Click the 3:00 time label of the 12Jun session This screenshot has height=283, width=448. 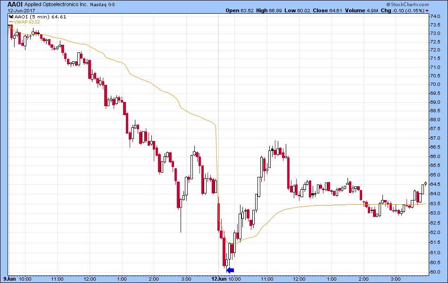click(396, 279)
